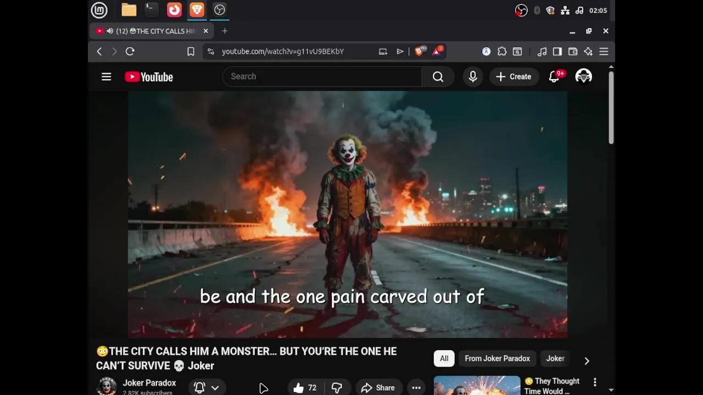Screen dimensions: 703x395
Task: Click the page vertical scrollbar
Action: coord(611,108)
